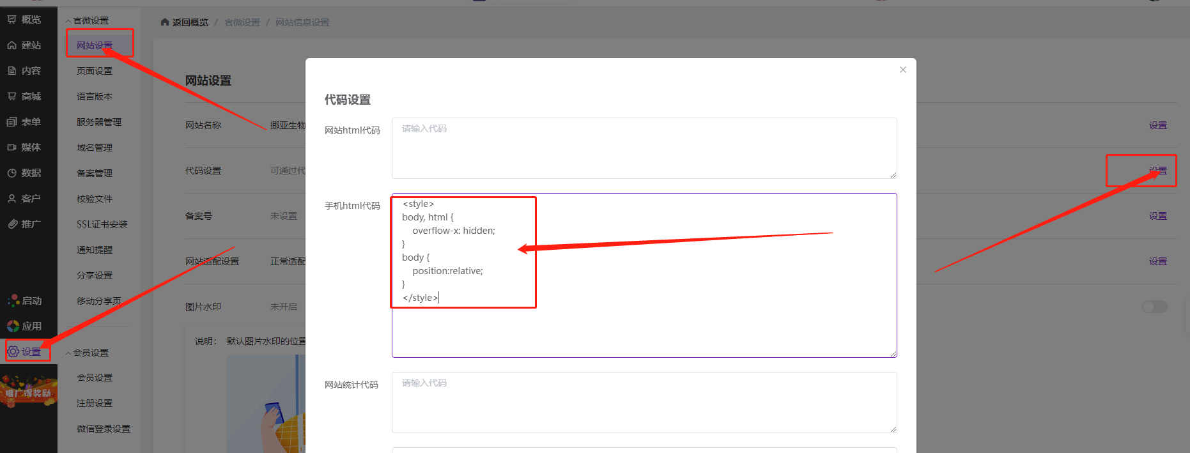Open 页面设置 in the submenu
The height and width of the screenshot is (453, 1190).
click(x=95, y=71)
